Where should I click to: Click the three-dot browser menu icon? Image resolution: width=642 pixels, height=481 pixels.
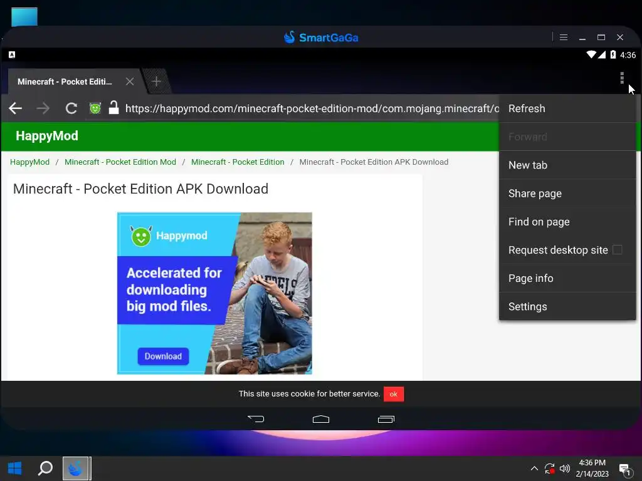[621, 78]
